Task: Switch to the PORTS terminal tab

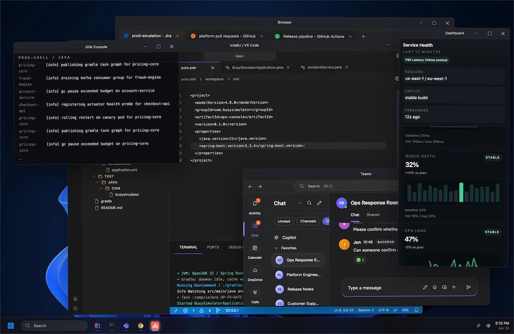Action: pos(213,247)
